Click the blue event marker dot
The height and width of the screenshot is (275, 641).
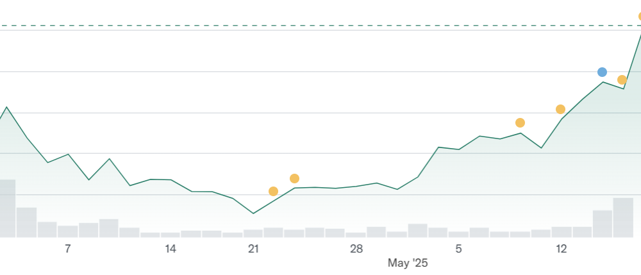602,72
